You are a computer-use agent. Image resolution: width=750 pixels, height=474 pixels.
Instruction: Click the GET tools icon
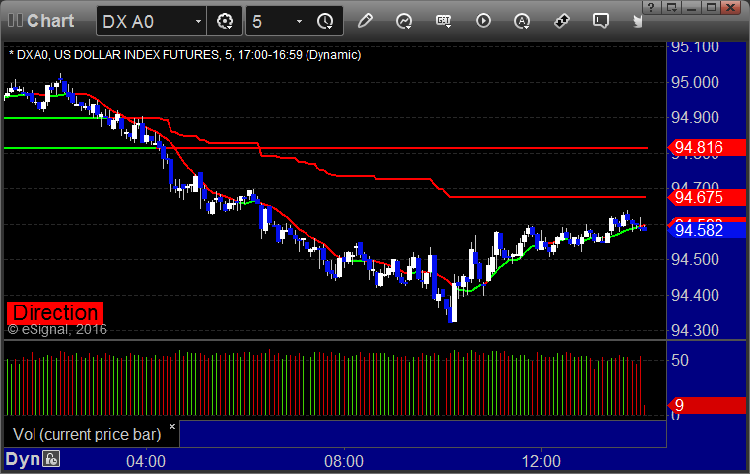point(443,21)
